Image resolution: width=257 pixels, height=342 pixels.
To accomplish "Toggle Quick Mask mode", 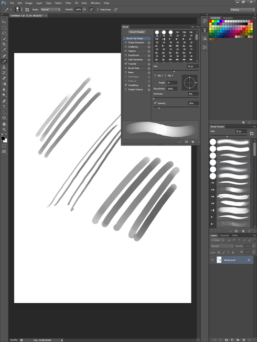I will (x=4, y=146).
